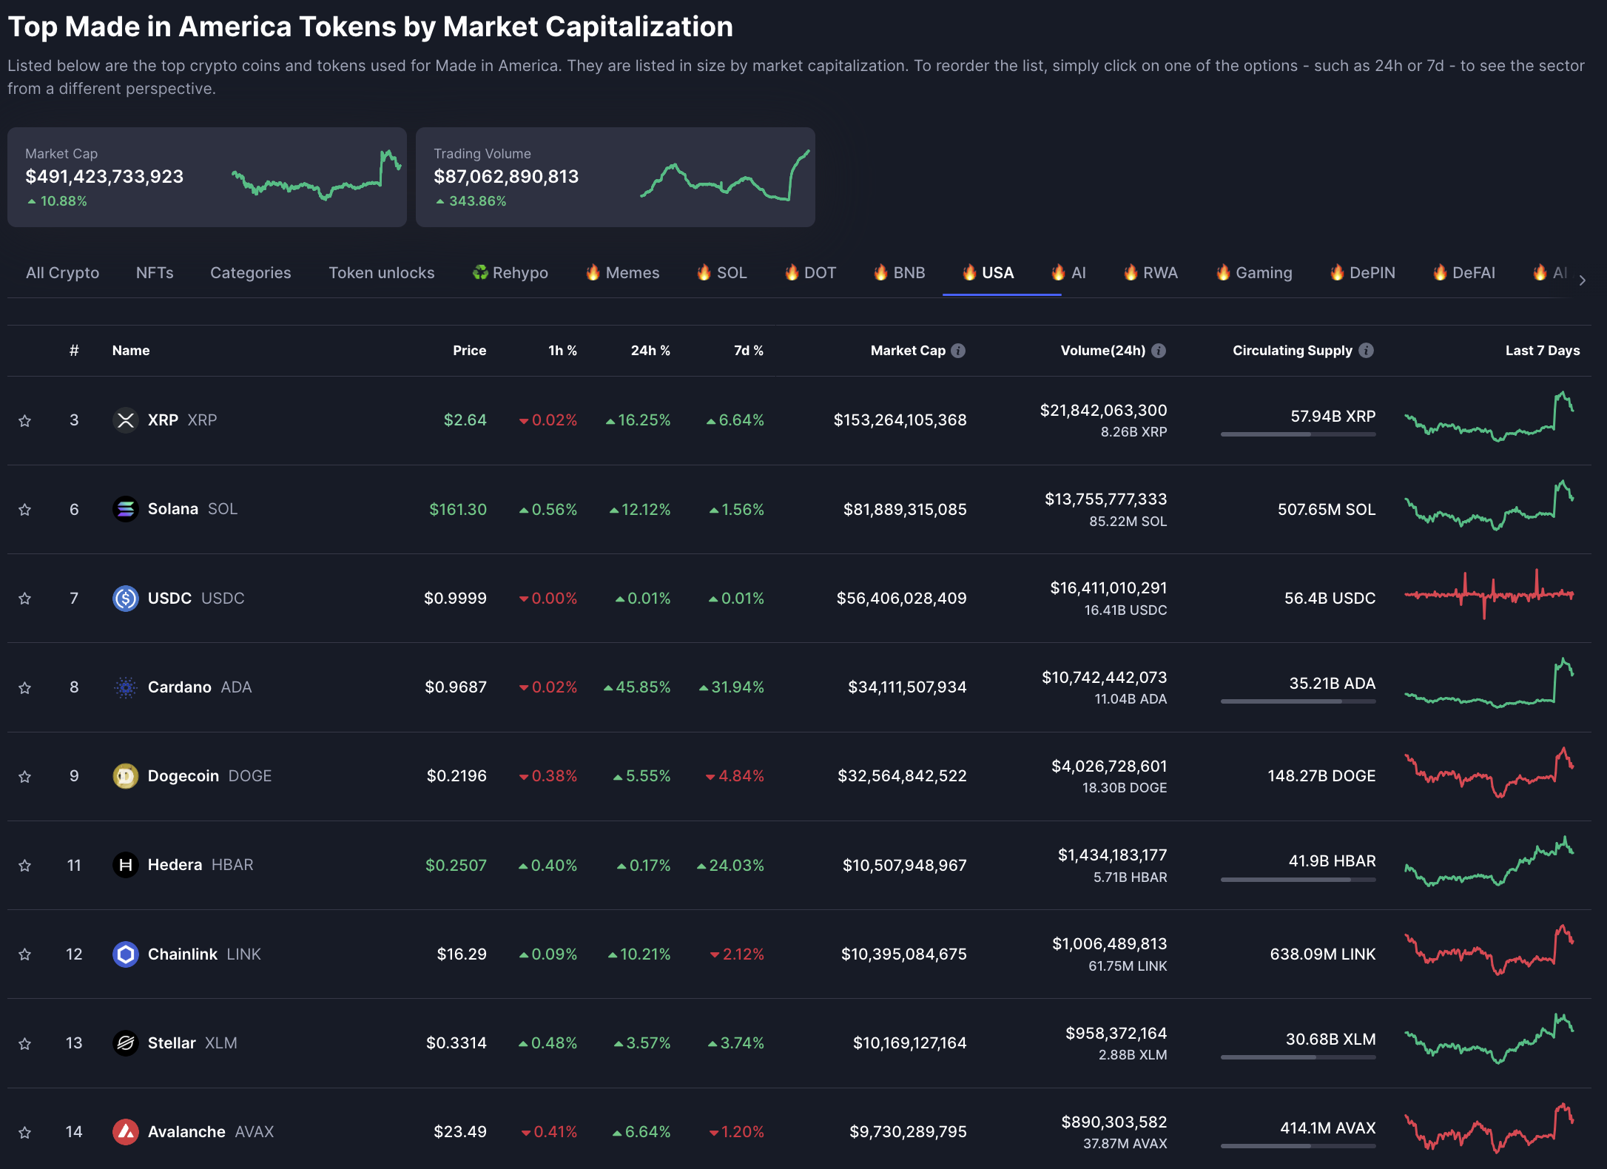Click the Market Cap info icon
Image resolution: width=1607 pixels, height=1169 pixels.
pyautogui.click(x=958, y=351)
